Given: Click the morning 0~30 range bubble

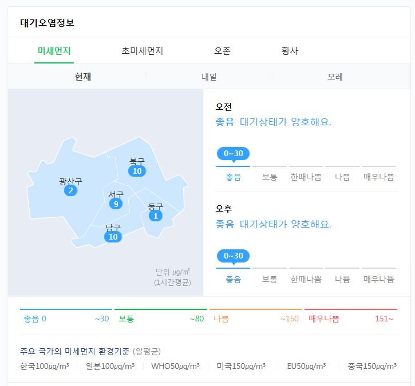Looking at the screenshot, I should coord(233,153).
